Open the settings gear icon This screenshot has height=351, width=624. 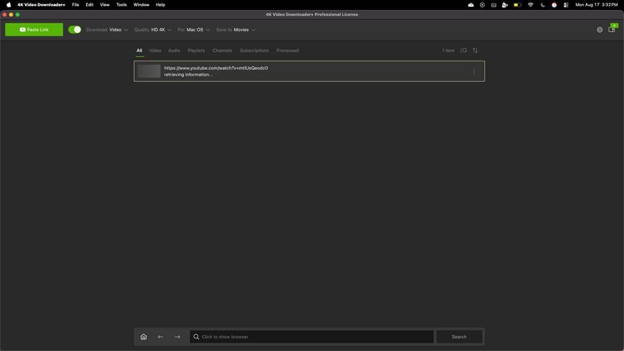(x=599, y=30)
